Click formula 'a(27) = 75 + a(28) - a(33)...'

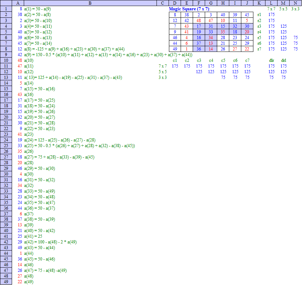point(59,157)
